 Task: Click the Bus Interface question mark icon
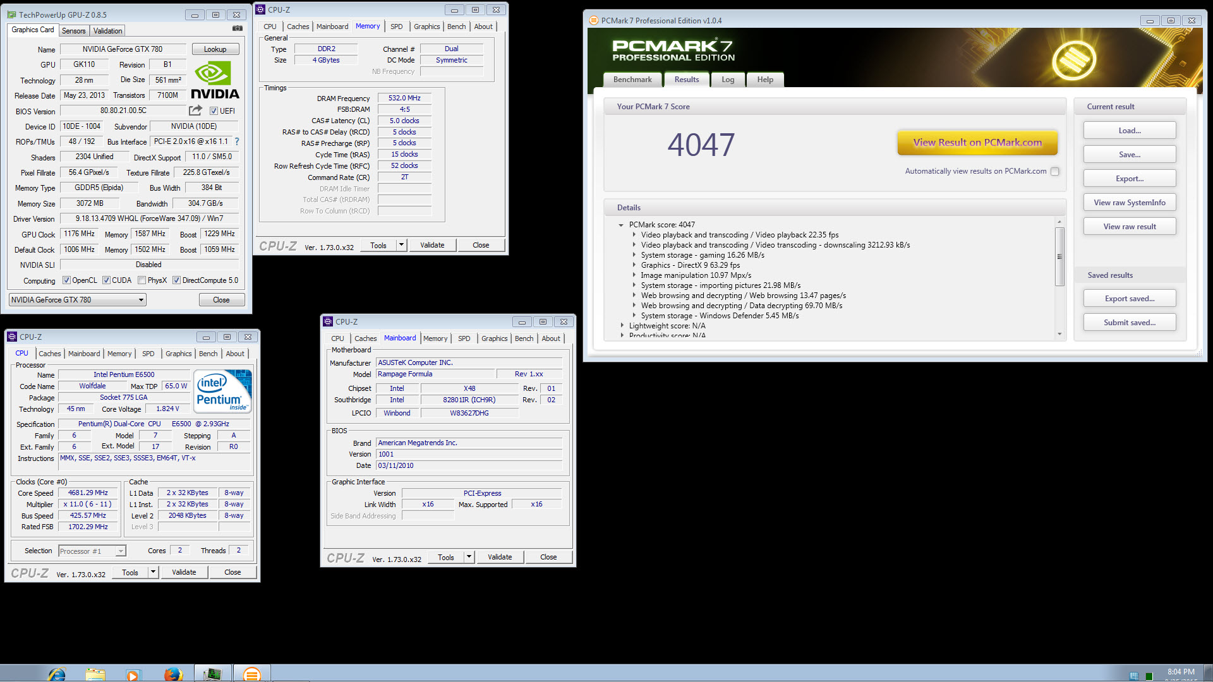(237, 141)
